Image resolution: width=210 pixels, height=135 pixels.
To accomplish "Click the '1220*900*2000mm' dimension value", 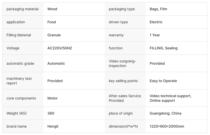I will 167,126.
